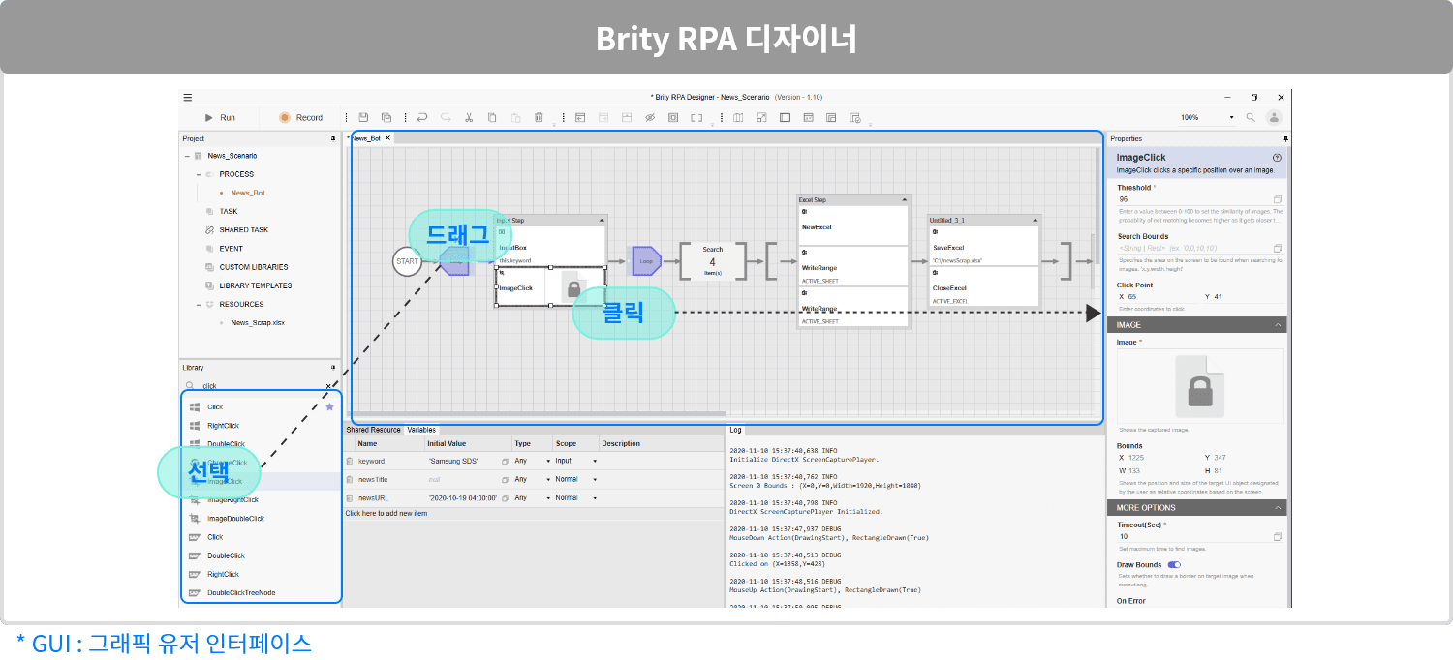Screen dimensions: 1453x660
Task: Open the ImageClick help icon in Properties
Action: click(x=1278, y=157)
